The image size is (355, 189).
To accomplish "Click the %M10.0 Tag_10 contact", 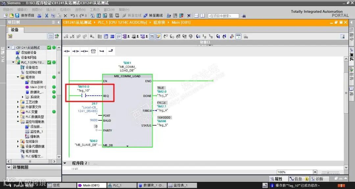I will tap(84, 96).
